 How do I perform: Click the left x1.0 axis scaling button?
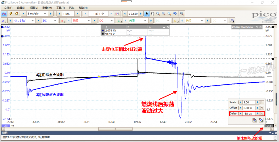pyautogui.click(x=5, y=126)
